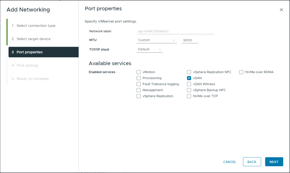Screen dimensions: 290x173
Task: Enable the Provisioning service checkbox
Action: coord(139,78)
